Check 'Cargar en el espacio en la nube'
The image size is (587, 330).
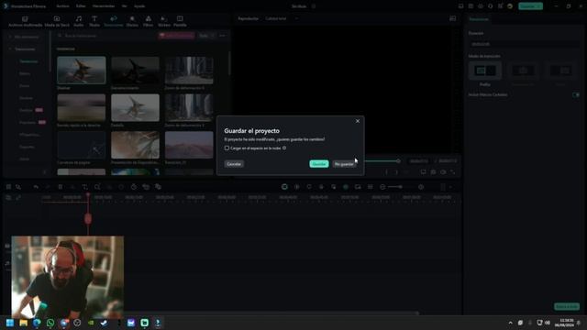[x=227, y=148]
